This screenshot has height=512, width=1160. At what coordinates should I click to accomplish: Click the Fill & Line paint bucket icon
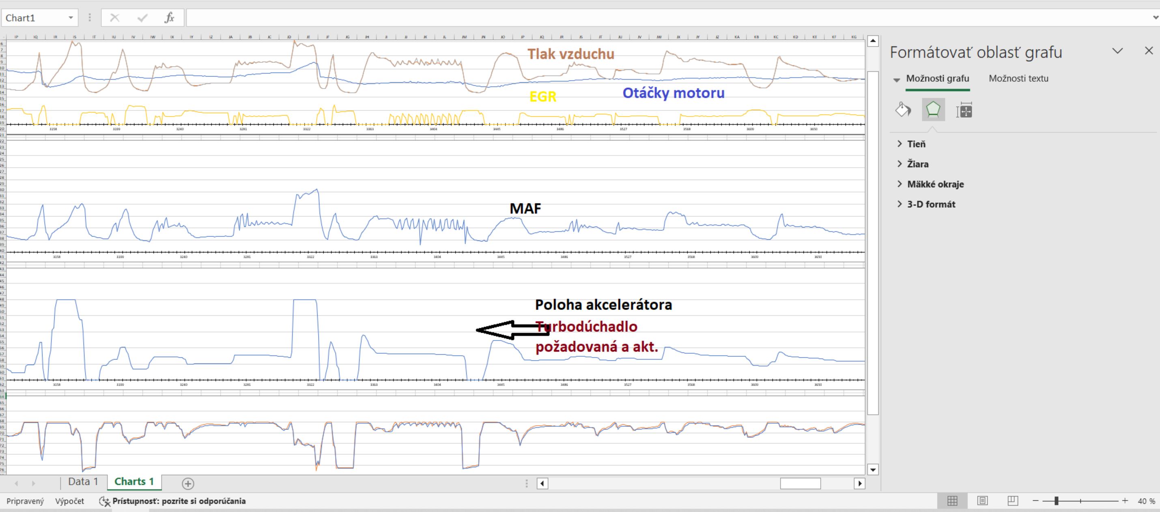[903, 110]
